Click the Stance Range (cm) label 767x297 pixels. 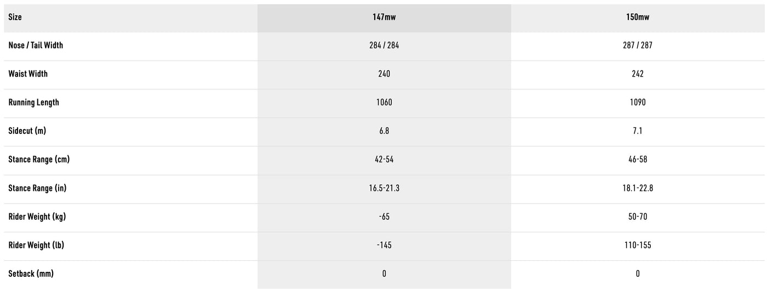click(x=39, y=159)
